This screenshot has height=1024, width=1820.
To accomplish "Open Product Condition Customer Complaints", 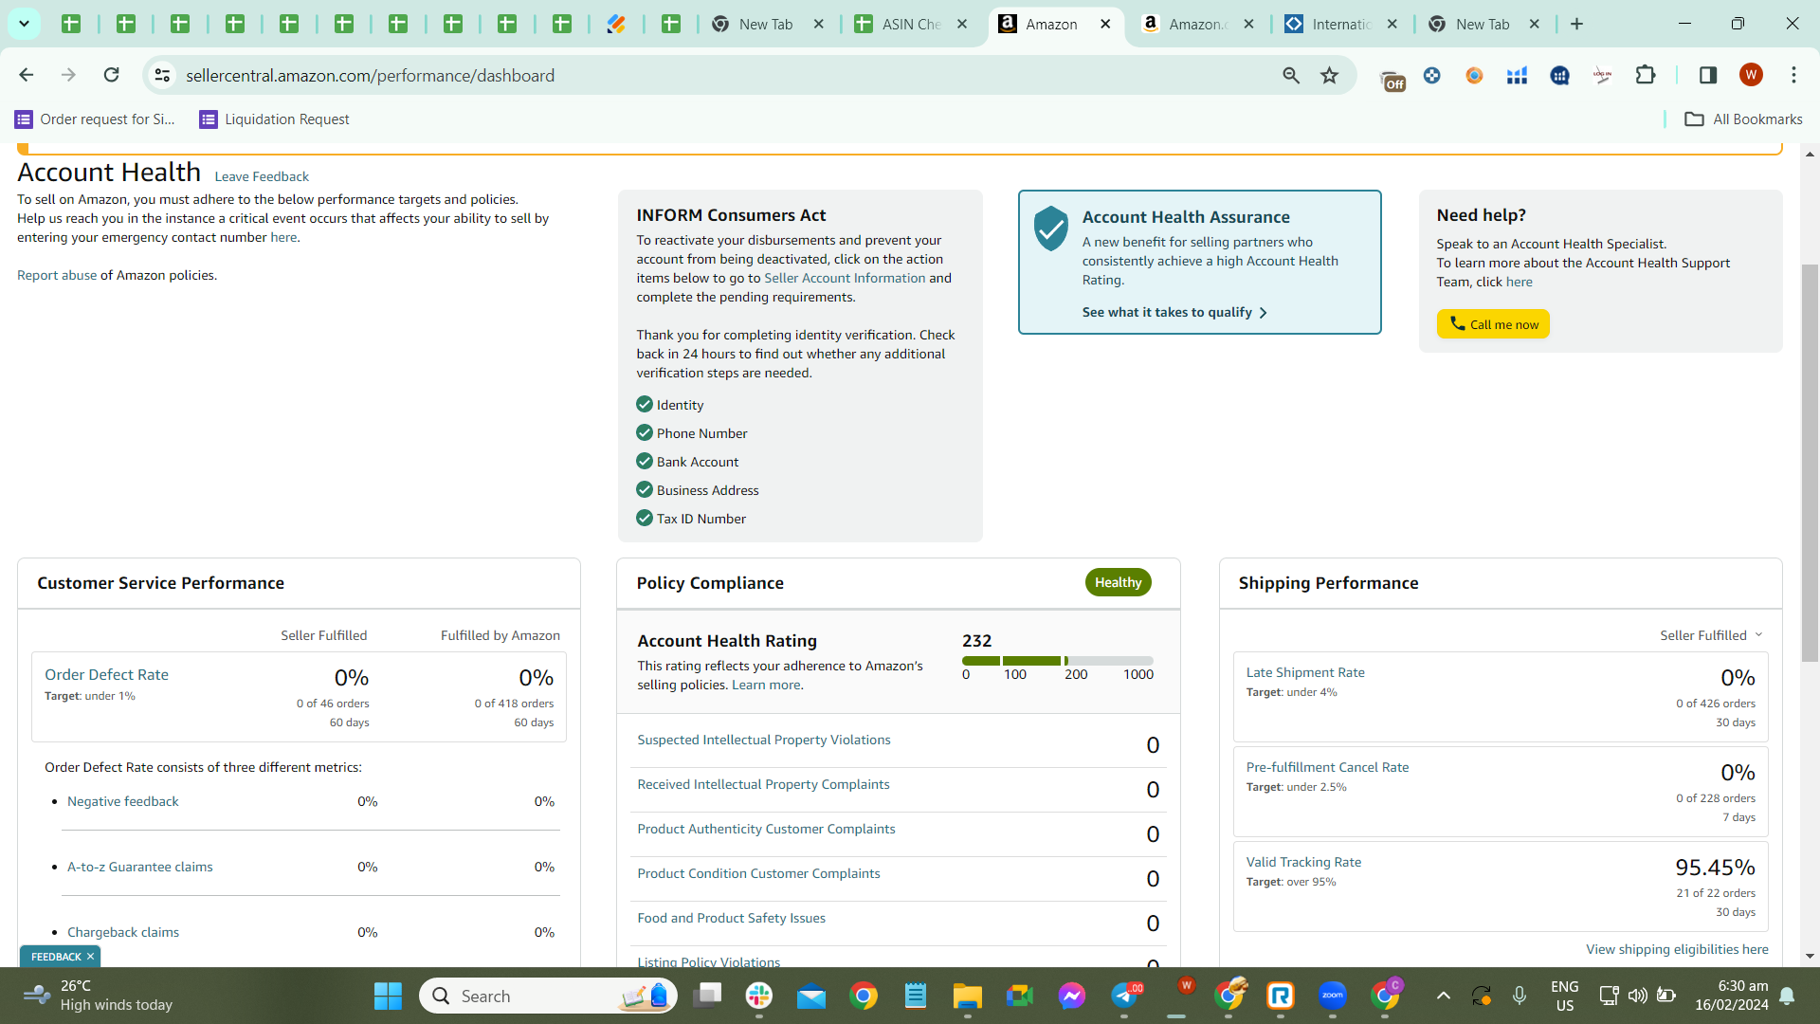I will [758, 874].
